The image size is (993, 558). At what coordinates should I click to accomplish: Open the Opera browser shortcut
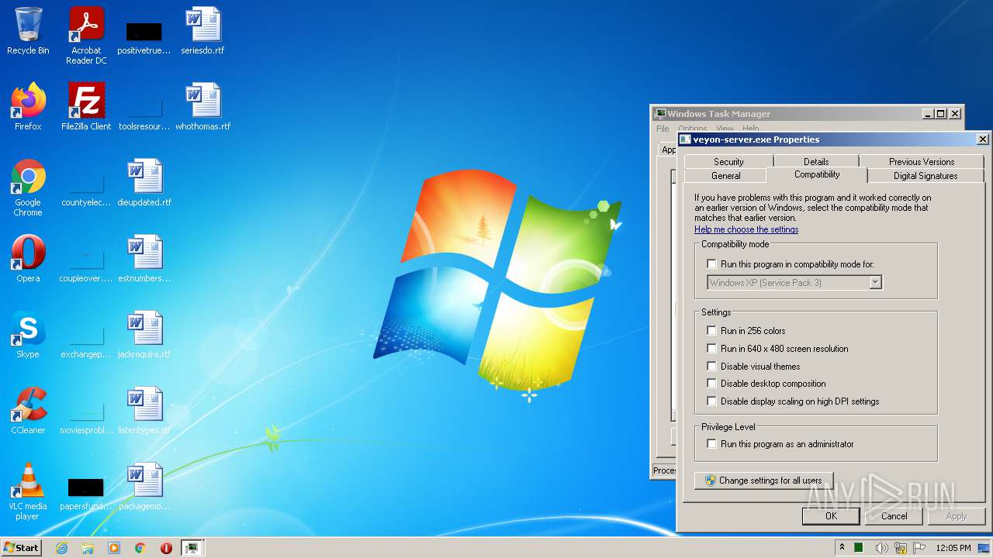pyautogui.click(x=28, y=258)
